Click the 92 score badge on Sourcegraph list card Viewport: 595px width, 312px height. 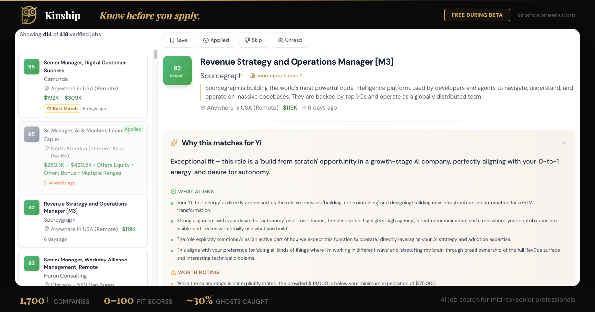[31, 208]
